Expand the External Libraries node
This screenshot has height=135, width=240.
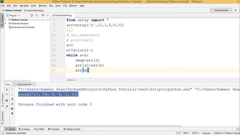coord(6,23)
